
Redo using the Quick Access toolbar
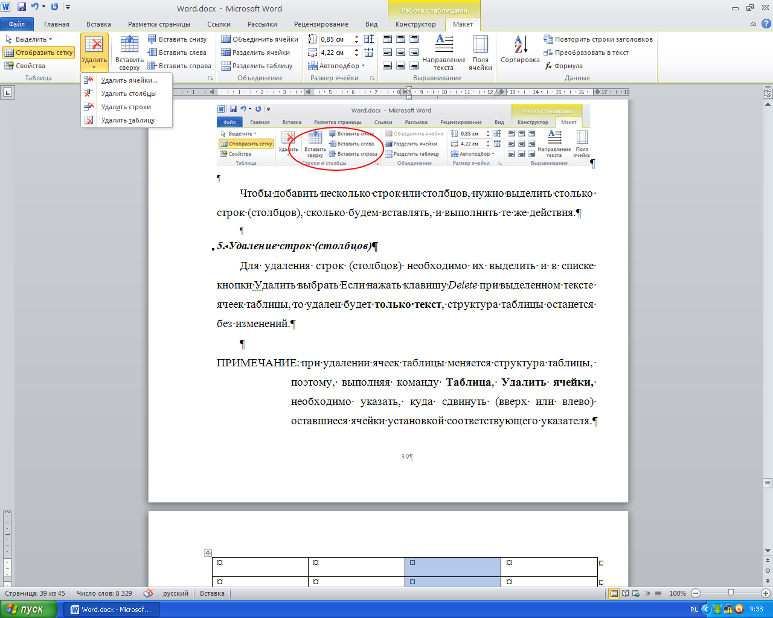coord(54,7)
